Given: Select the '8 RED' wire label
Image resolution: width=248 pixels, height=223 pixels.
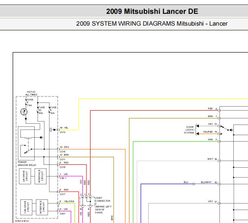Looking at the screenshot, I should click(x=64, y=162).
